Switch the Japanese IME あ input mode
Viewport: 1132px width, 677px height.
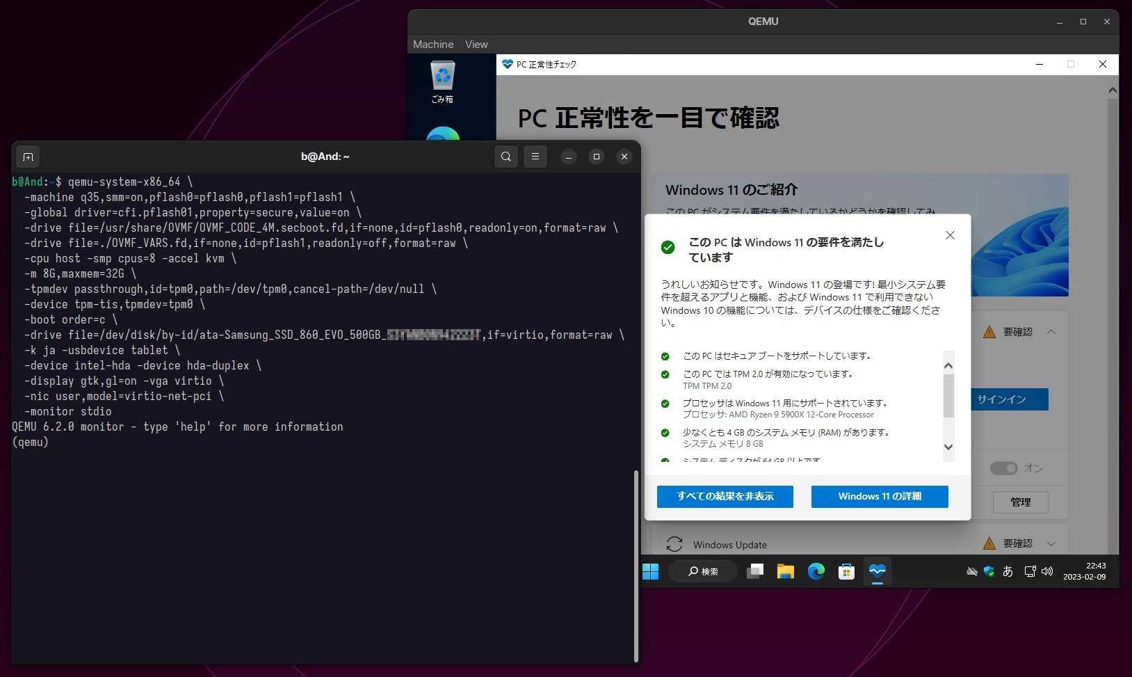(x=1008, y=572)
